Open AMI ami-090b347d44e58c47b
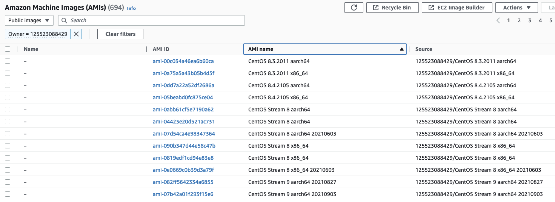555x202 pixels. pos(184,146)
